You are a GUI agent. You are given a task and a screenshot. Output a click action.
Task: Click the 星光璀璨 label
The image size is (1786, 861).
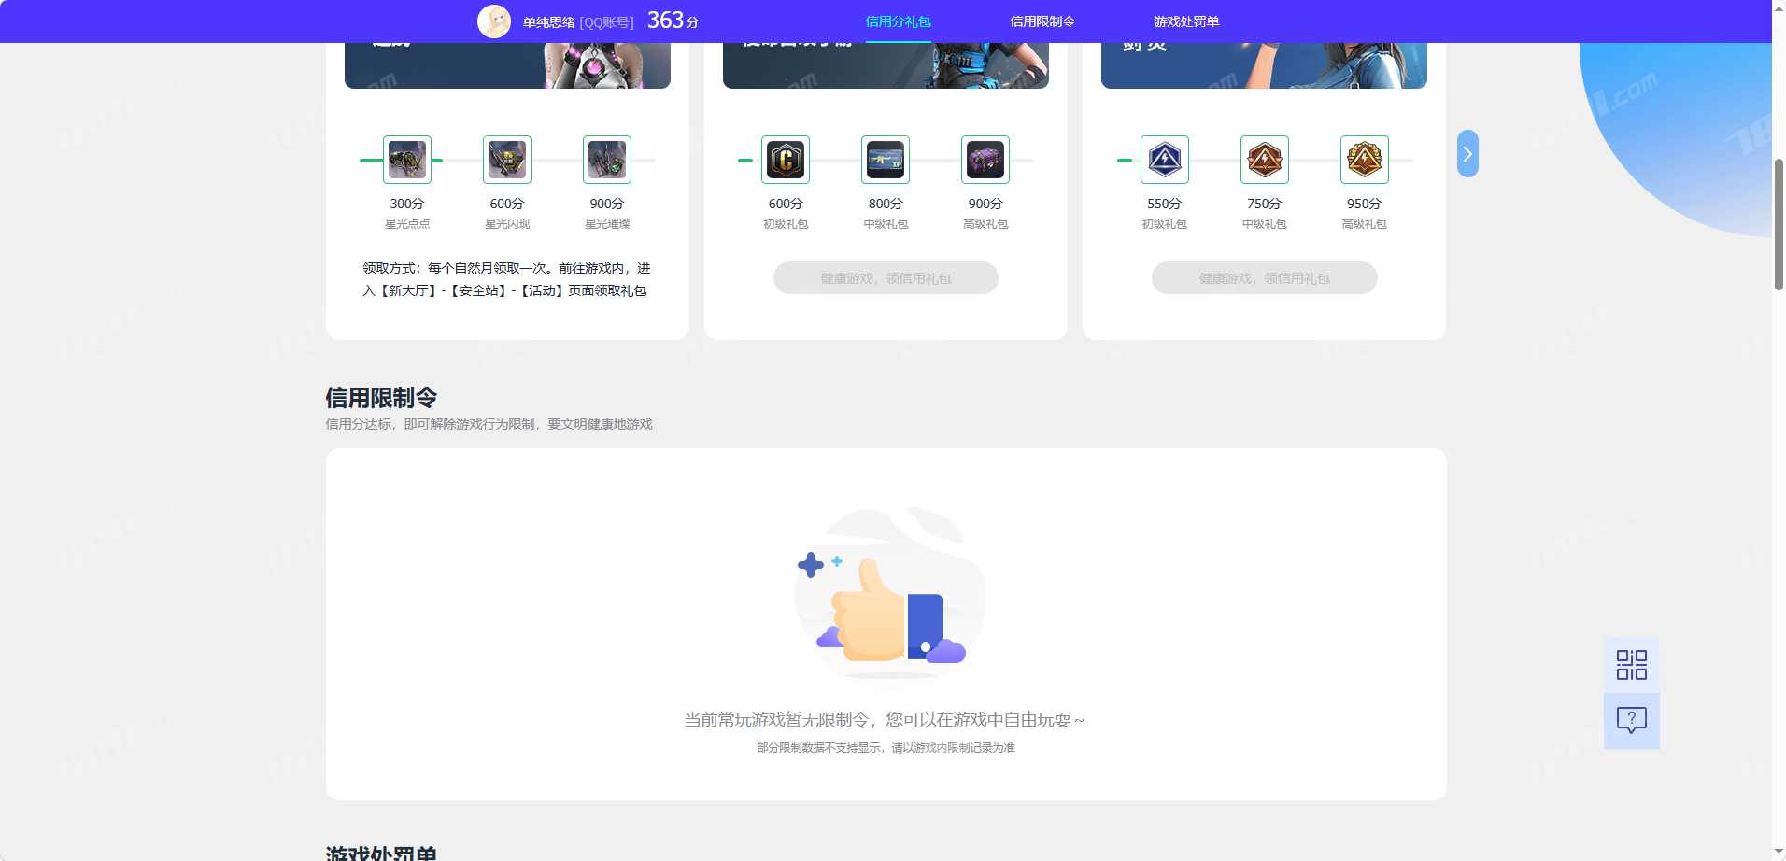607,224
